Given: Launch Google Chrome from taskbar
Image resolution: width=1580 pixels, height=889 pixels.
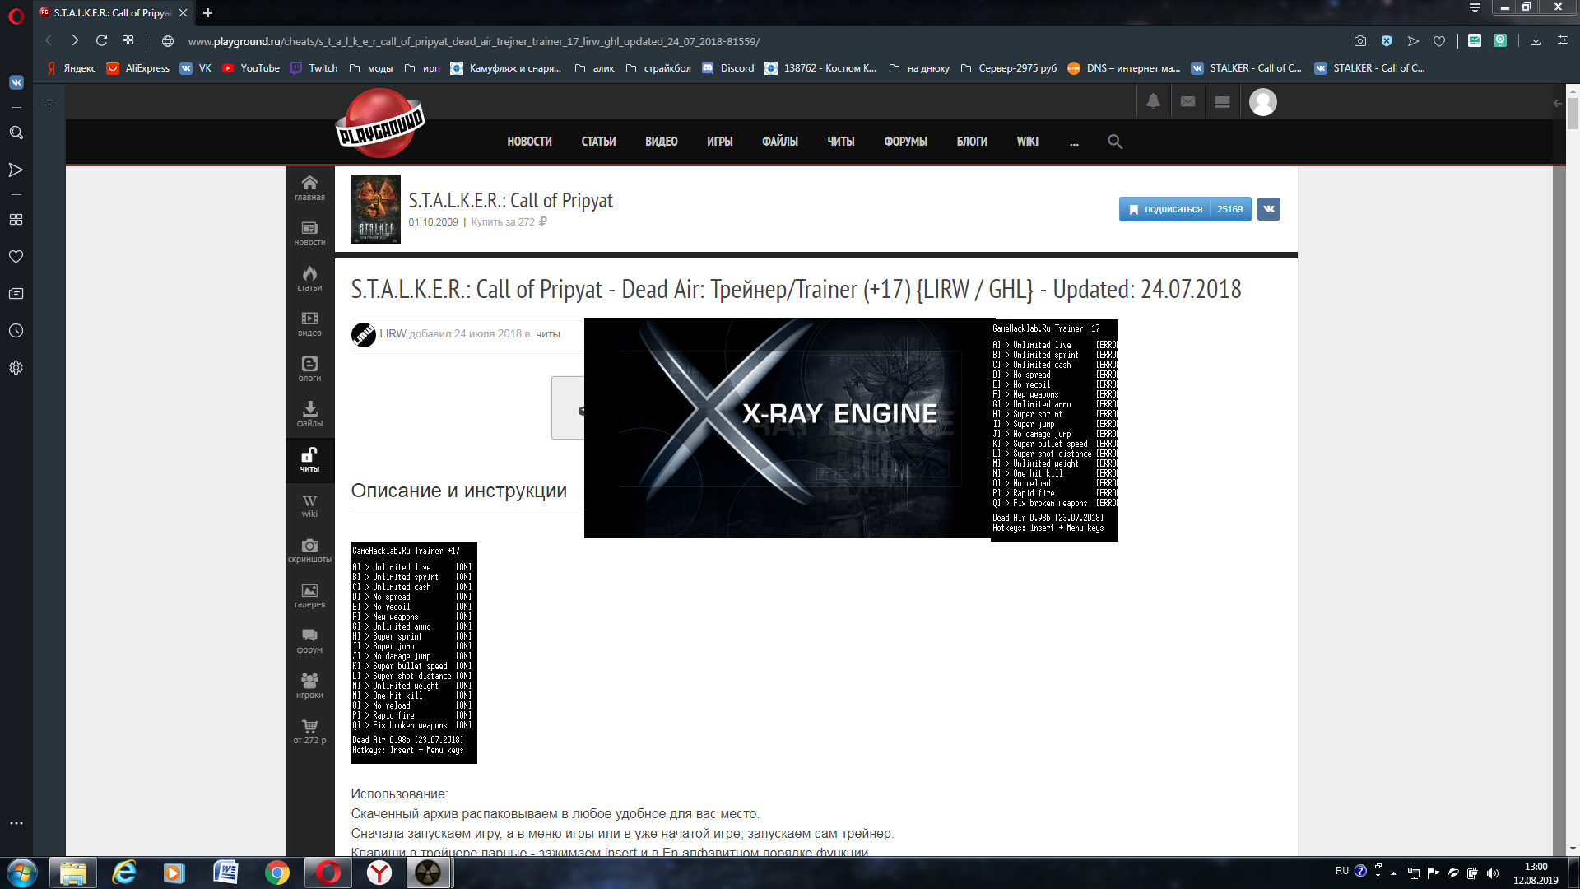Looking at the screenshot, I should (276, 873).
